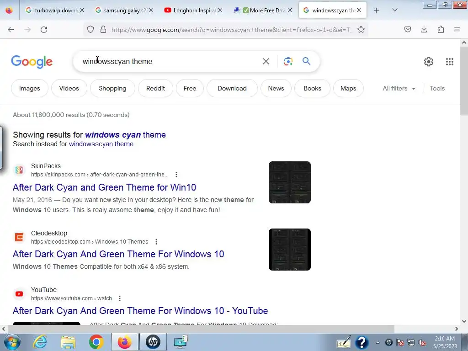Viewport: 468px width, 351px height.
Task: Click the scroll down arrow
Action: click(464, 321)
